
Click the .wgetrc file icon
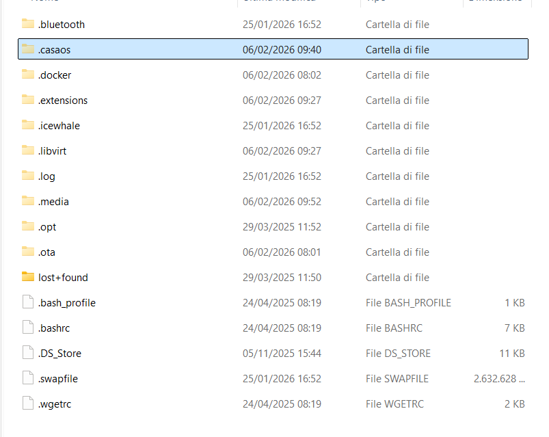pyautogui.click(x=27, y=403)
